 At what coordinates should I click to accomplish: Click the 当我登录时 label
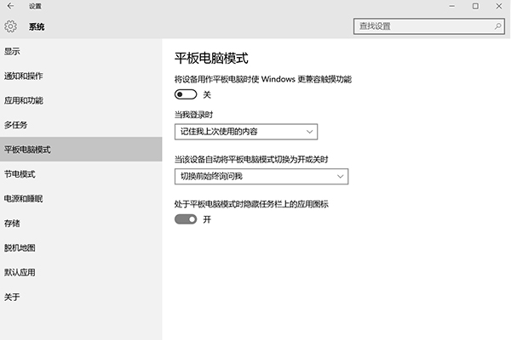[x=193, y=115]
